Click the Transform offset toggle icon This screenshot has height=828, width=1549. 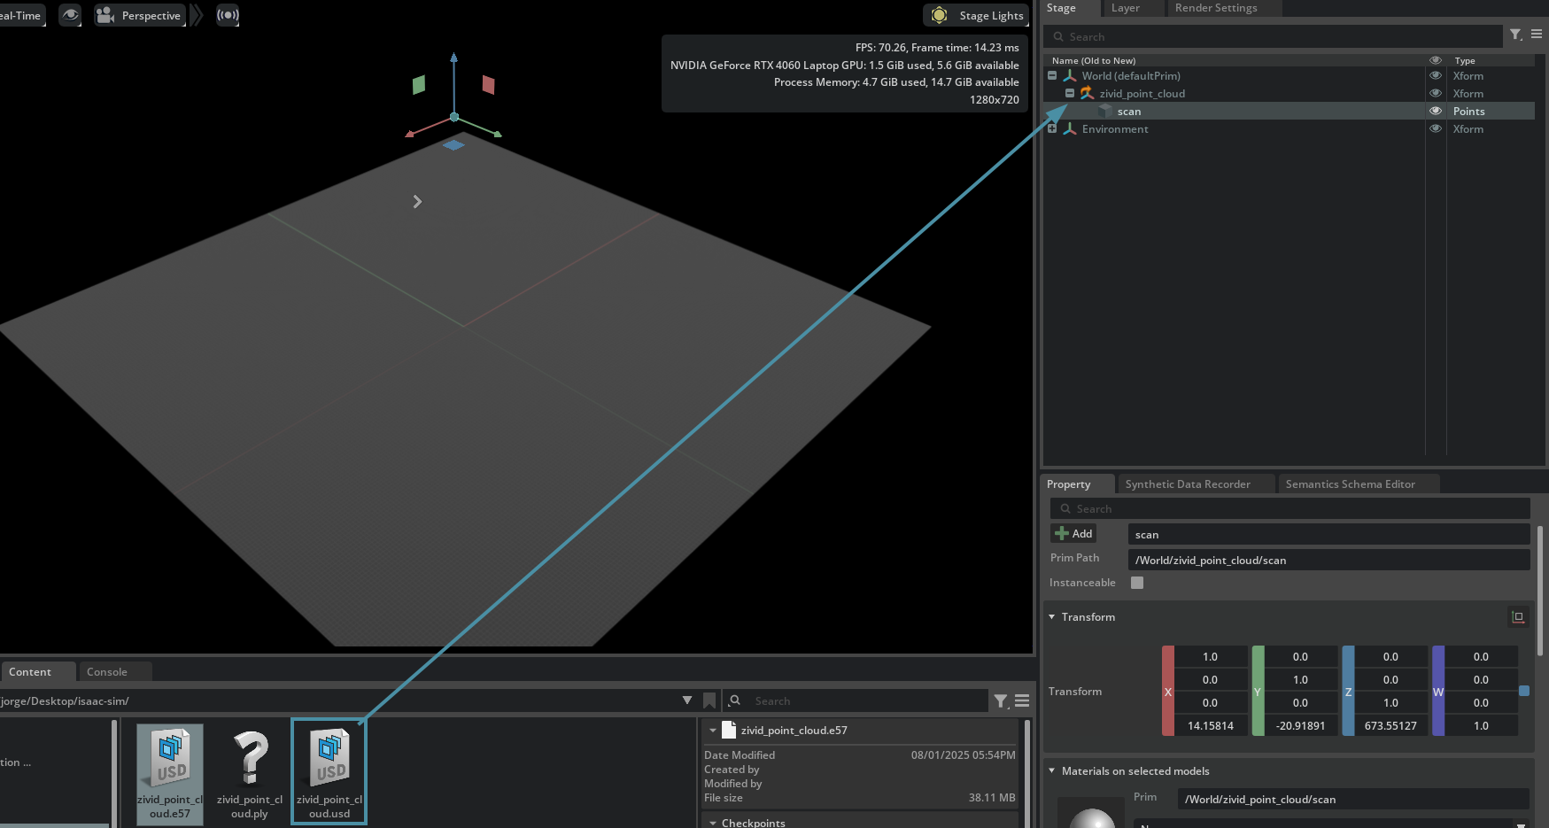coord(1518,617)
